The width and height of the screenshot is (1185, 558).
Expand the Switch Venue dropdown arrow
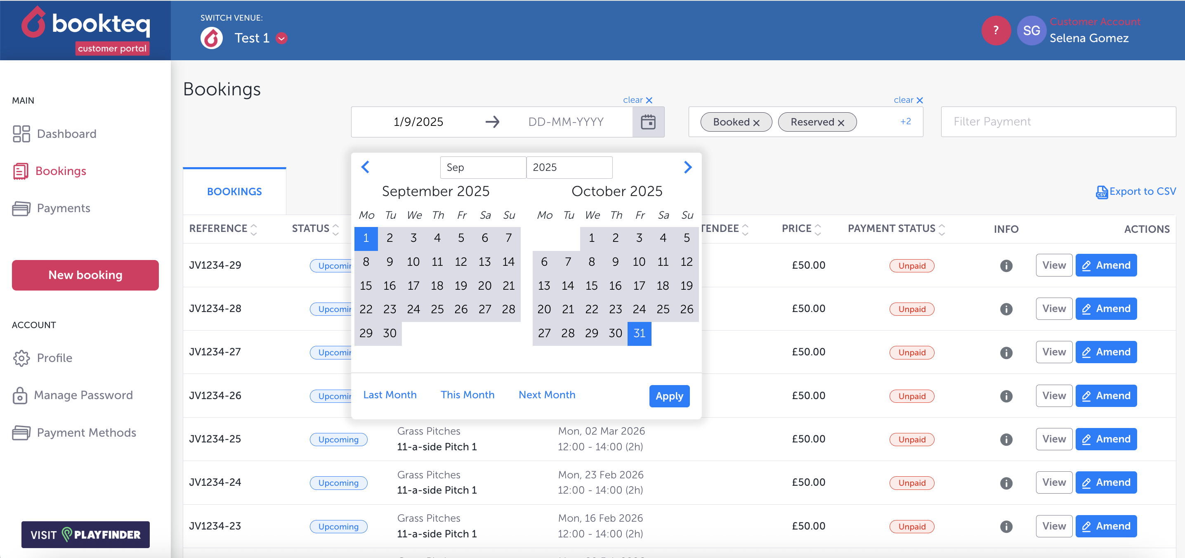coord(281,38)
